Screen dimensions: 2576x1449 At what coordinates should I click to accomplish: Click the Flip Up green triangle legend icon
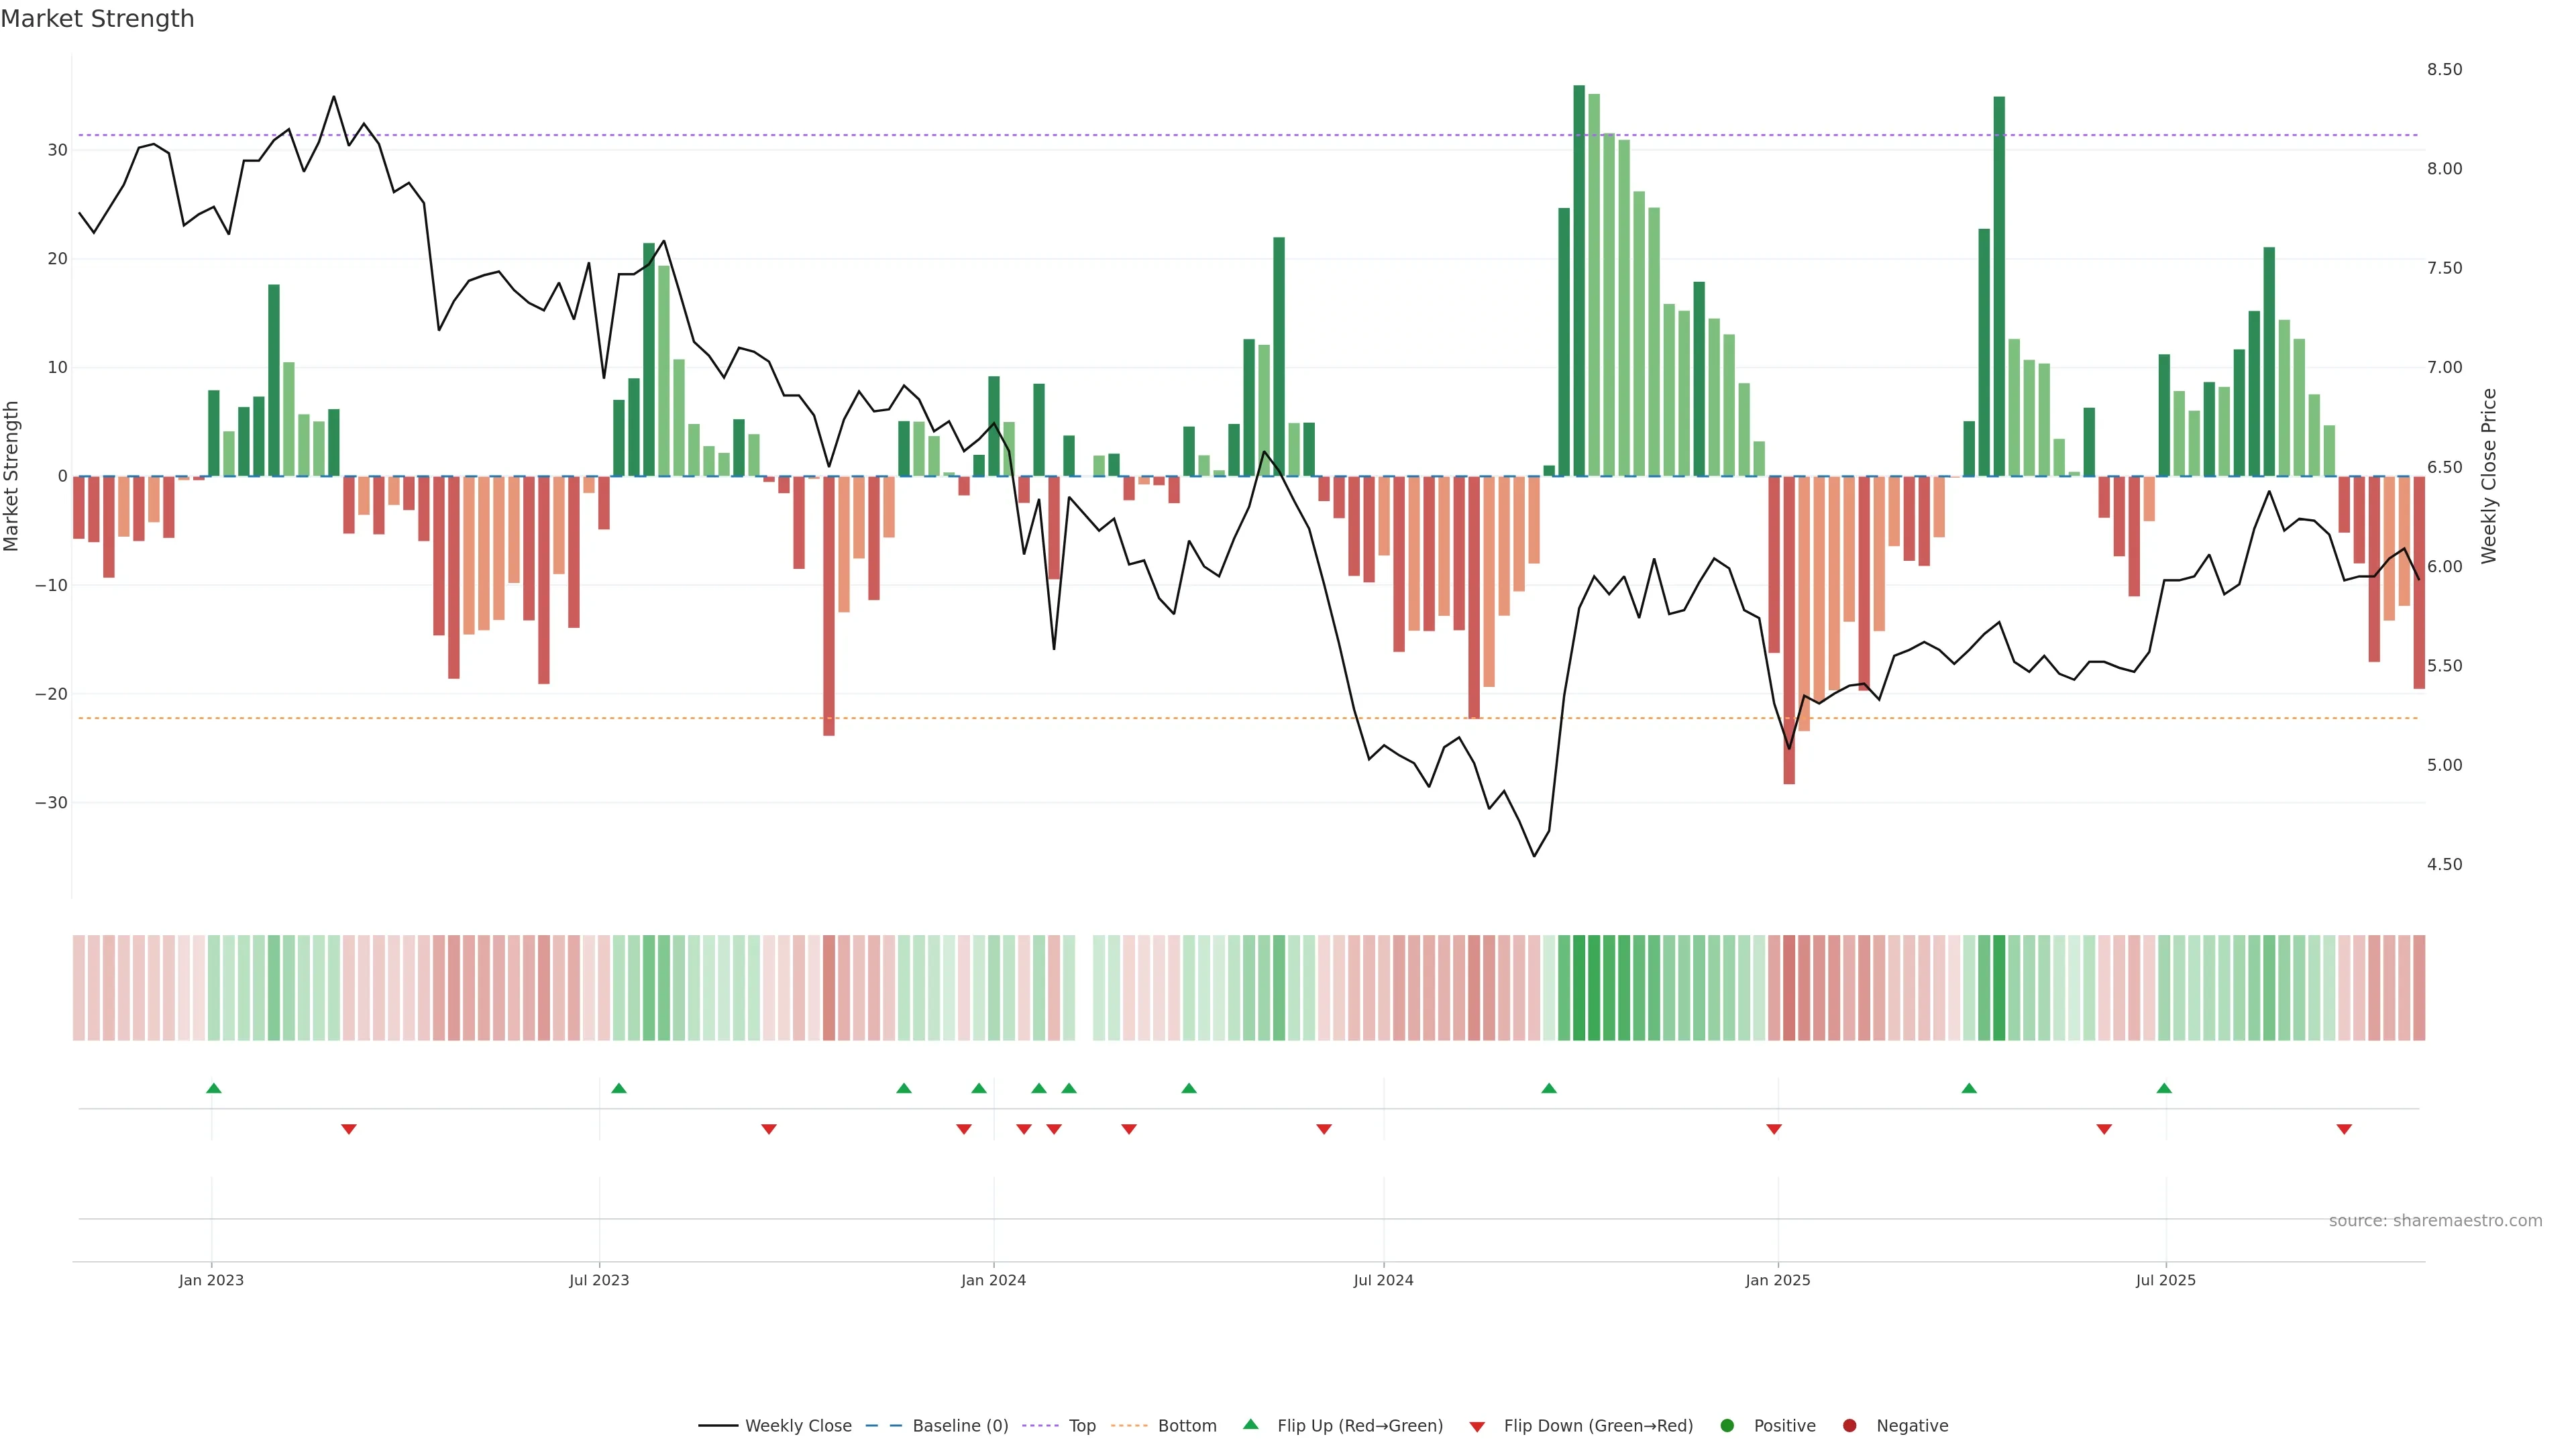coord(1250,1425)
